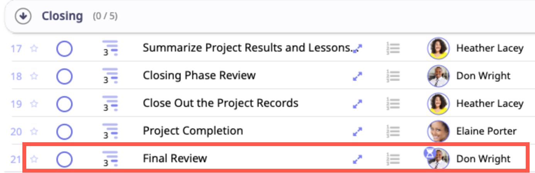Screen dimensions: 535x173
Task: Expand Final Review task details
Action: [358, 159]
